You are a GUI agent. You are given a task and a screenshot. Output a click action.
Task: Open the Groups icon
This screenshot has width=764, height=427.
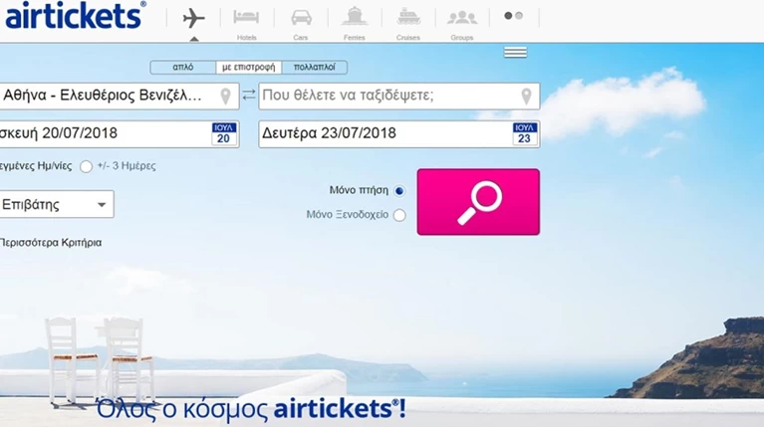(462, 18)
